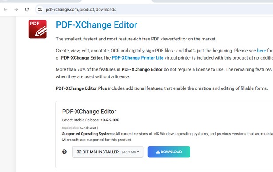Click the browser forward arrow

[16, 9]
